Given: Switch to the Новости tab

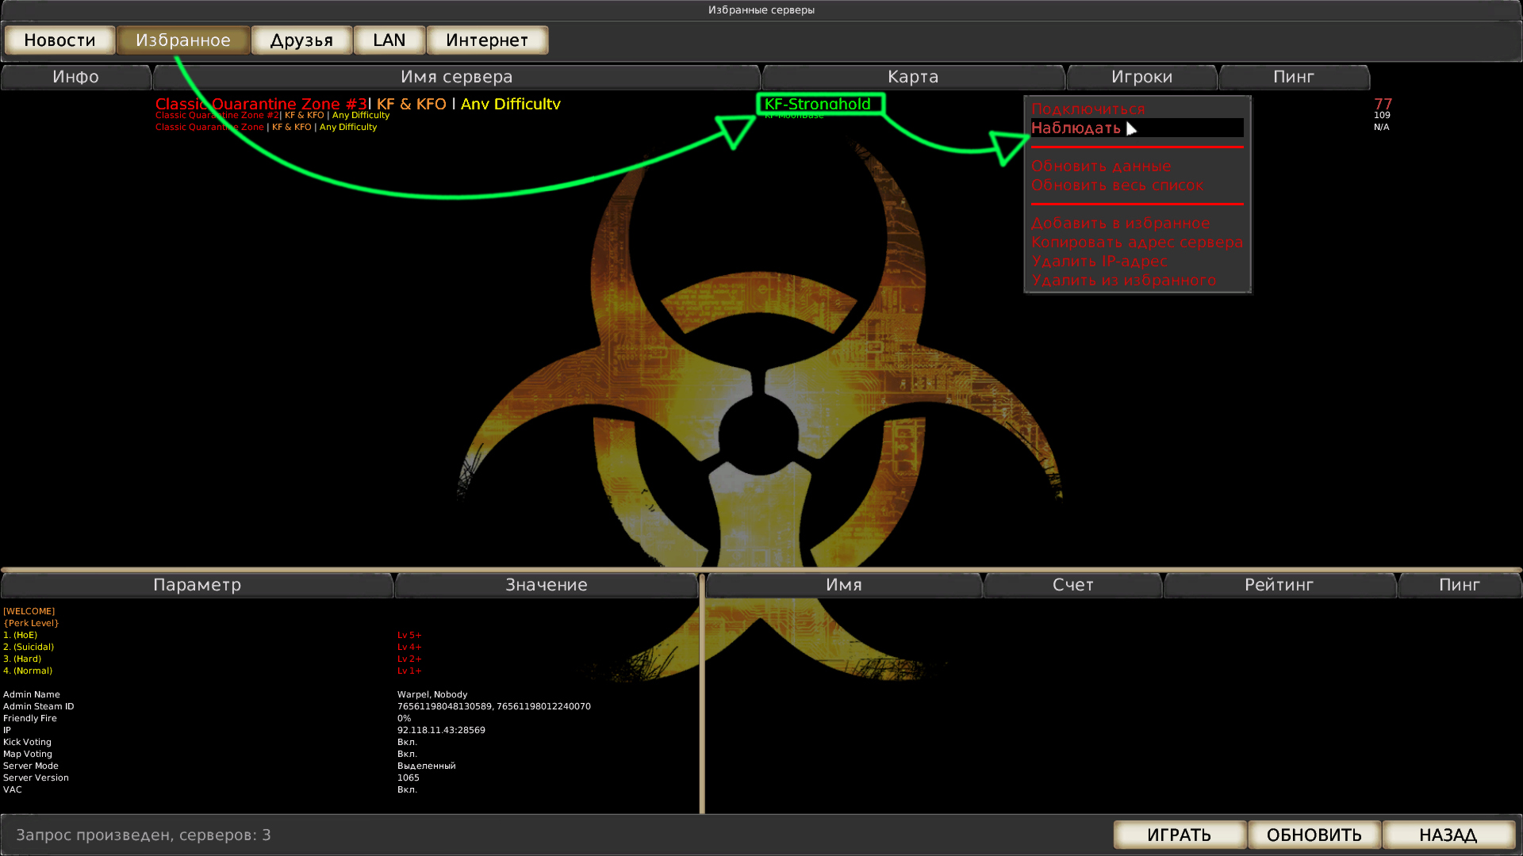Looking at the screenshot, I should point(59,40).
